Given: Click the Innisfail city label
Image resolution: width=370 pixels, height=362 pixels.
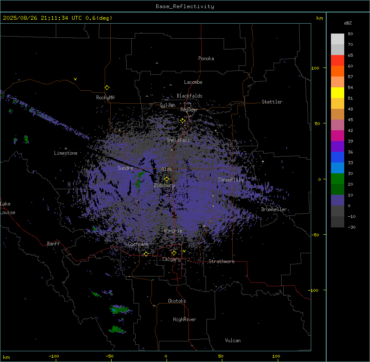Looking at the screenshot, I should pos(178,140).
